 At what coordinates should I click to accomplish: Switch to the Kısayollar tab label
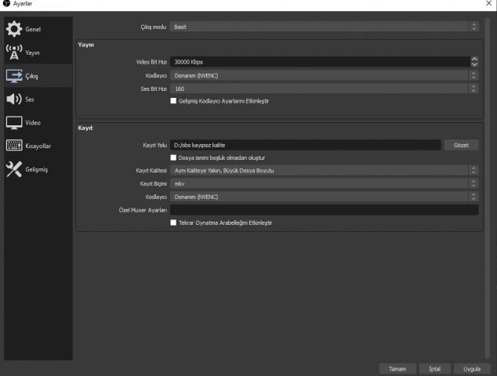pos(38,146)
